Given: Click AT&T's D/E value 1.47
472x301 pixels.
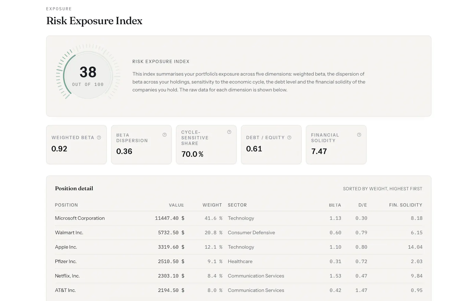Looking at the screenshot, I should coord(361,290).
